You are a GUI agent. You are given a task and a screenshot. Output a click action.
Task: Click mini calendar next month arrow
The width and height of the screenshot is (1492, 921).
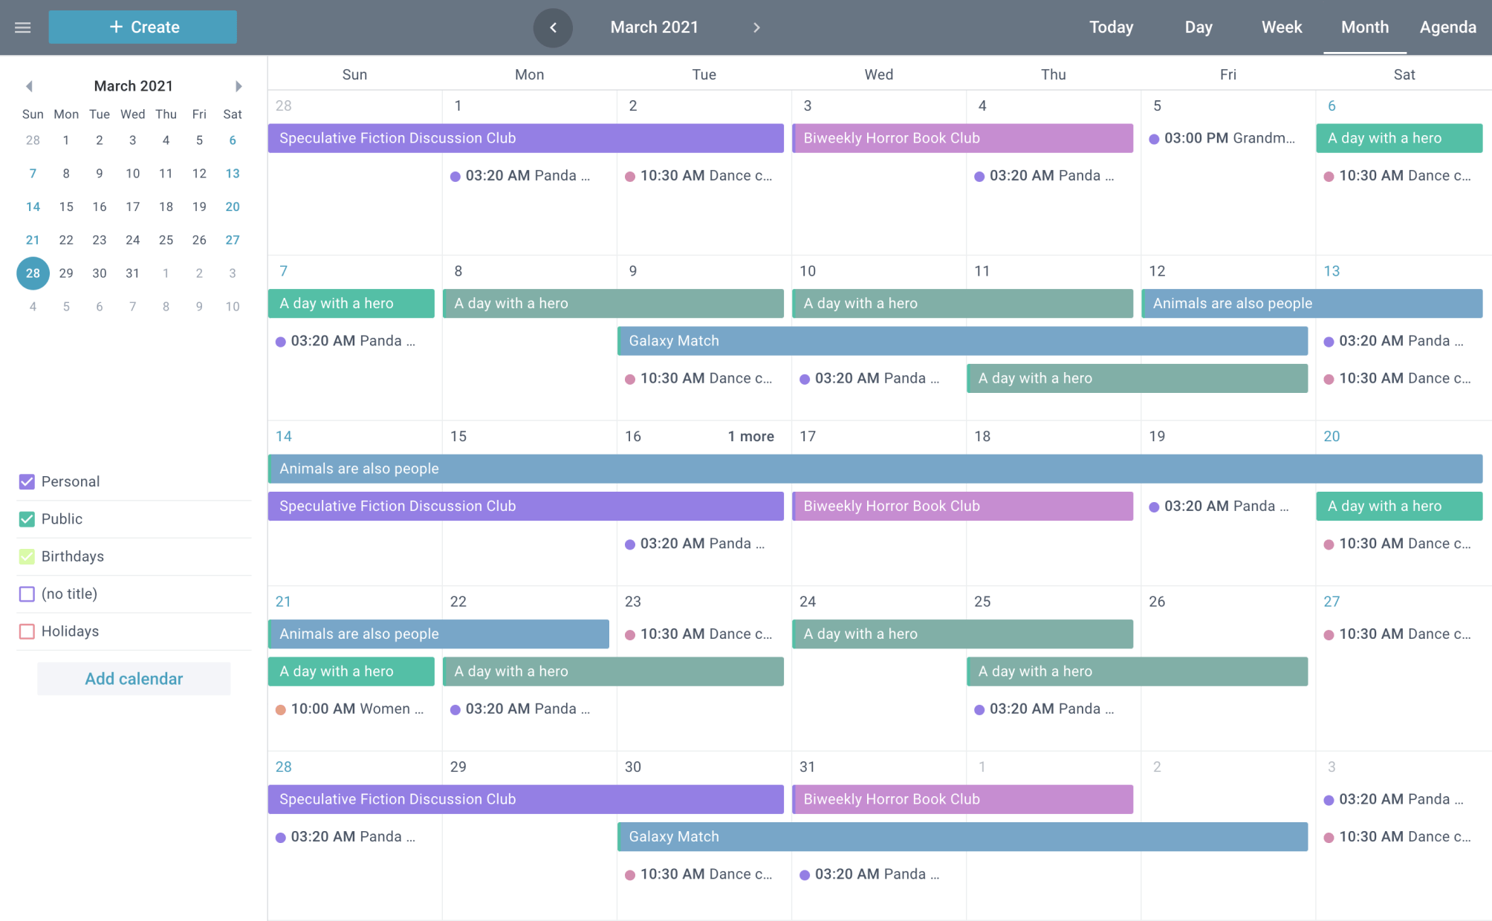pyautogui.click(x=238, y=86)
